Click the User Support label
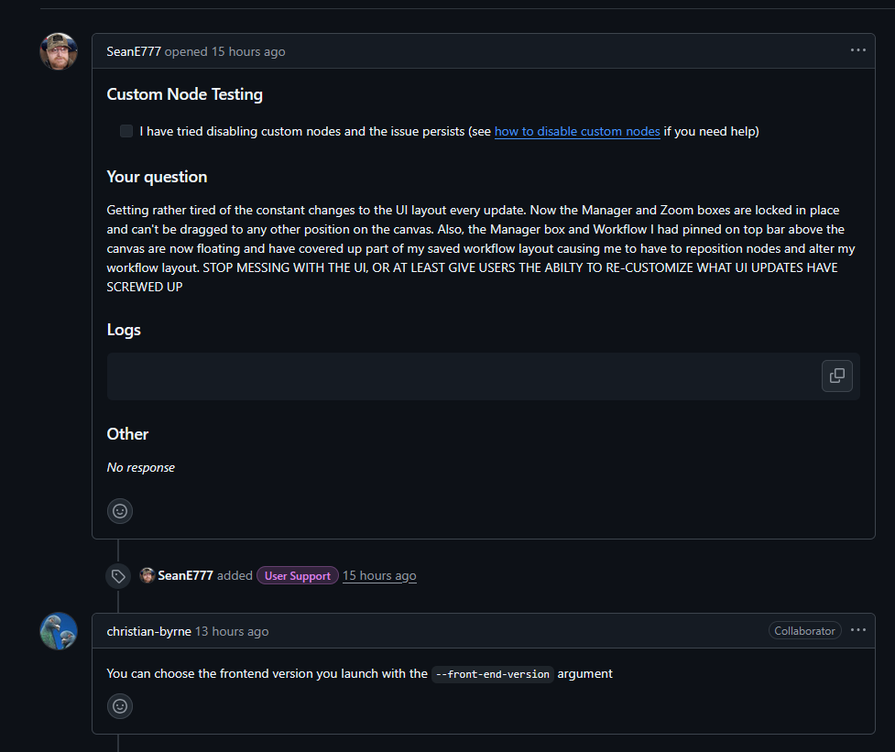Image resolution: width=895 pixels, height=752 pixels. click(x=298, y=576)
